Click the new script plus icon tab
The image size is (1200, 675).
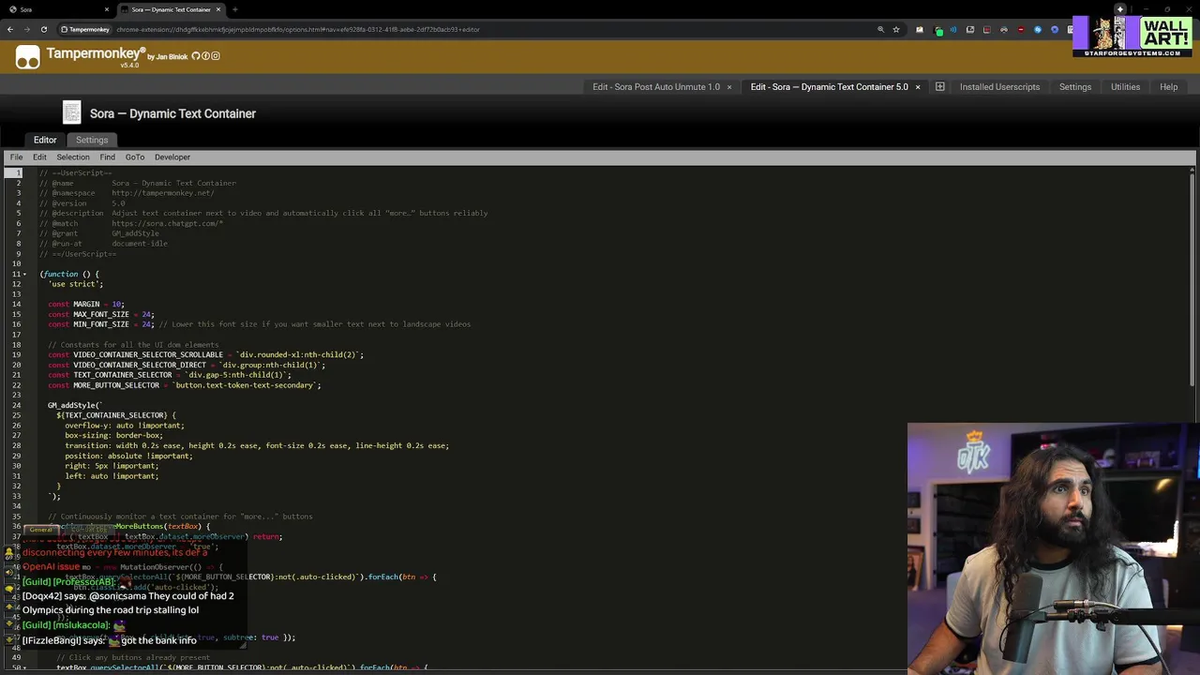click(939, 87)
